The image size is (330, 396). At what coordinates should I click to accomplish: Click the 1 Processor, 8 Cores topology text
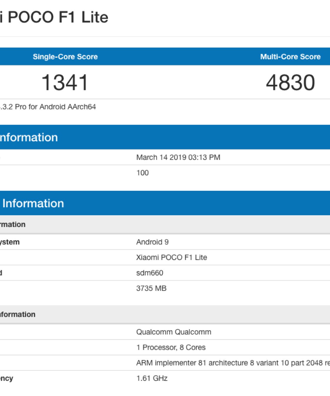pyautogui.click(x=171, y=347)
